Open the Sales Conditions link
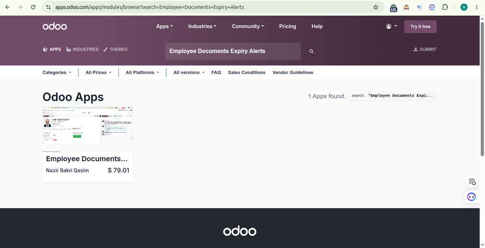The image size is (485, 248). pos(246,73)
